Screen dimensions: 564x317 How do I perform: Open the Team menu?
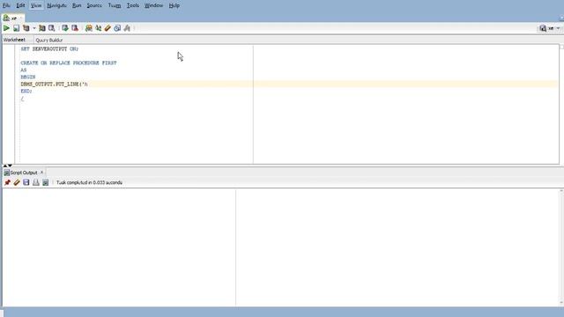[x=115, y=5]
